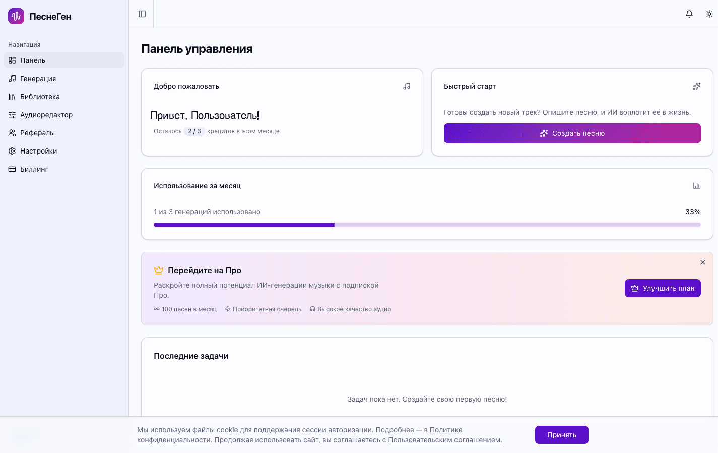The image size is (718, 453).
Task: Toggle the sidebar panel button
Action: pyautogui.click(x=142, y=14)
